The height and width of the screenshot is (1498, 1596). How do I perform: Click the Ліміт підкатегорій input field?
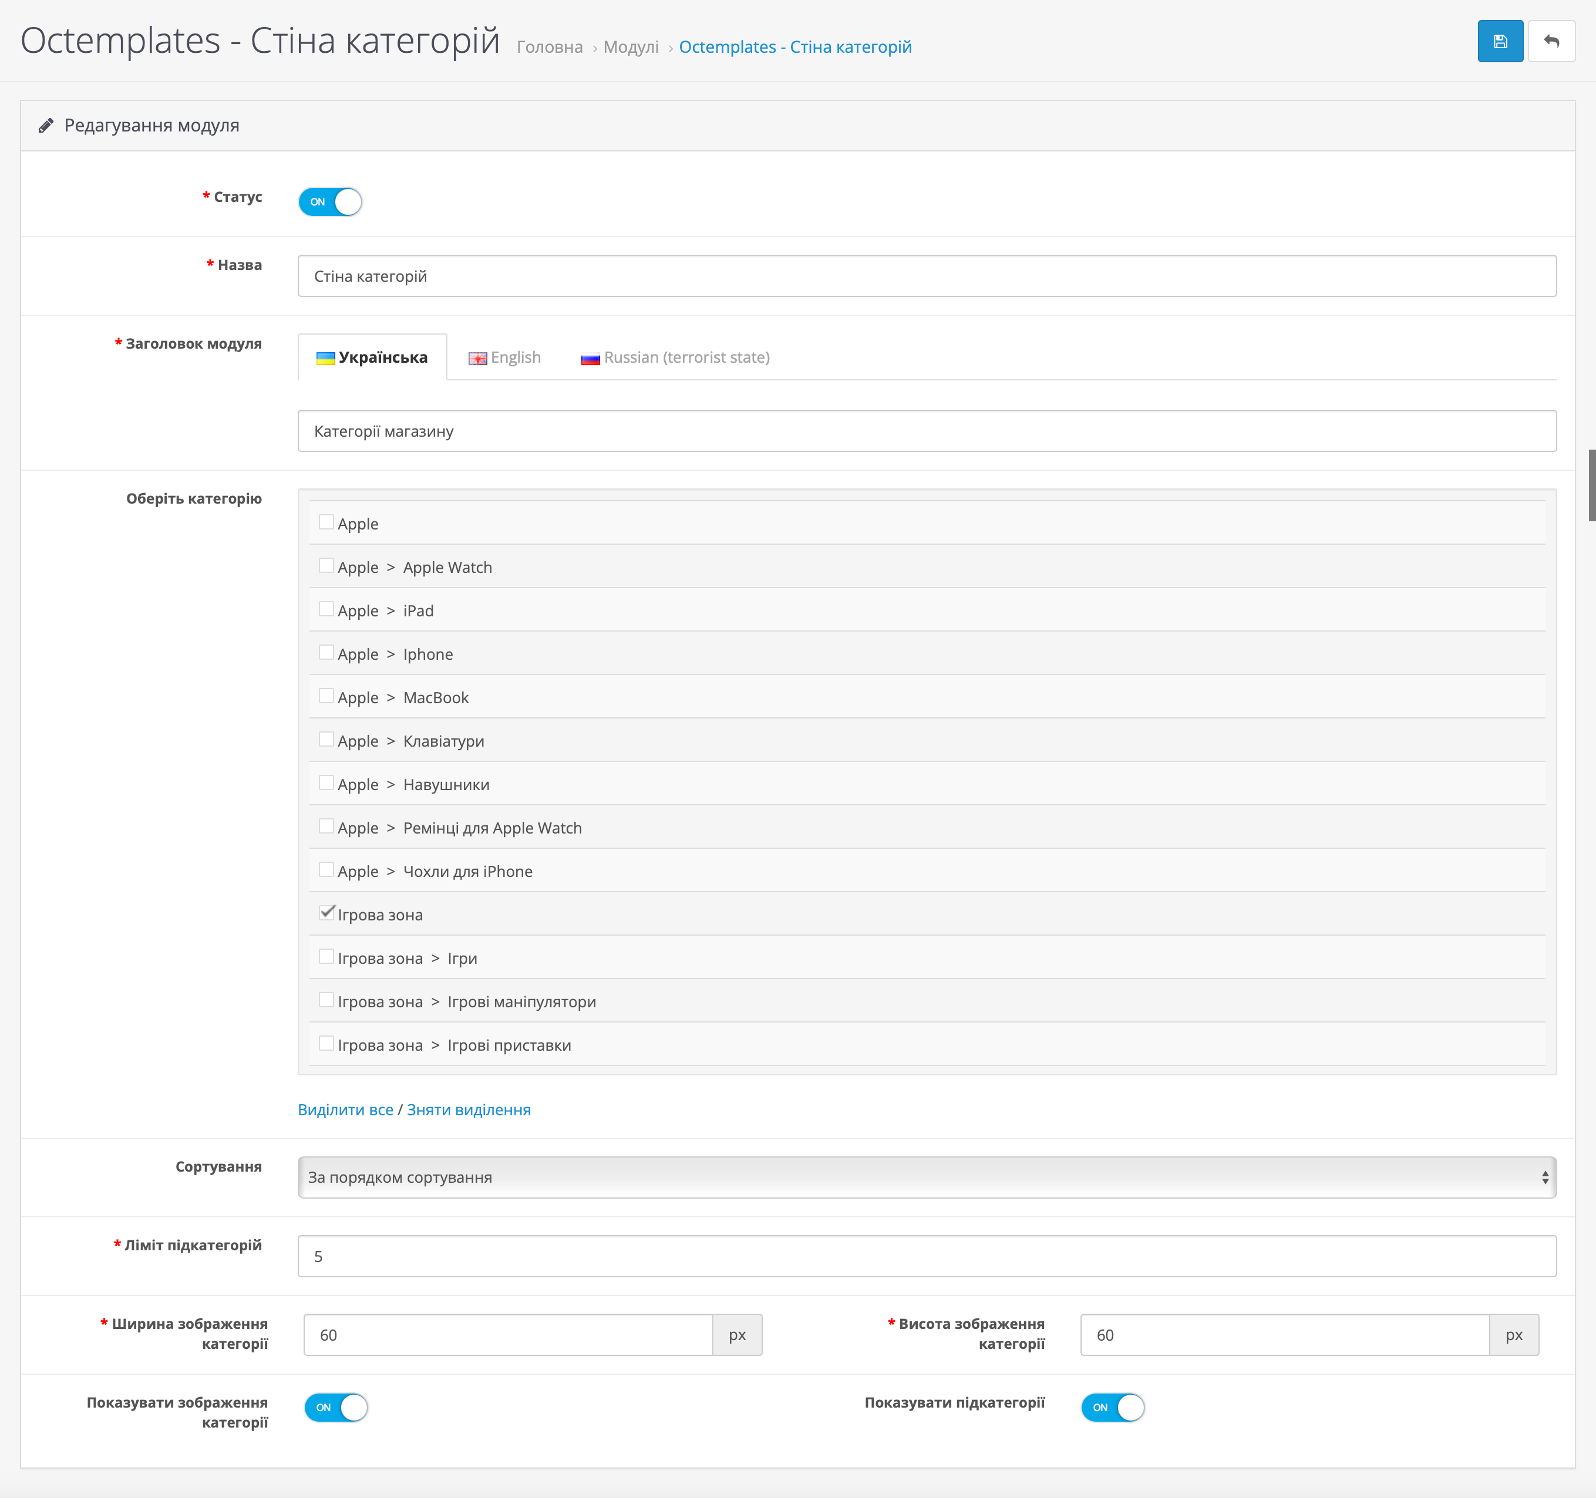click(925, 1256)
